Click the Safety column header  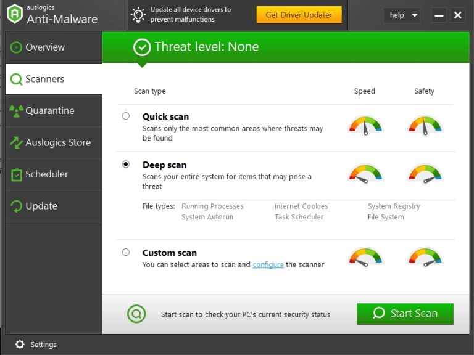(x=424, y=91)
